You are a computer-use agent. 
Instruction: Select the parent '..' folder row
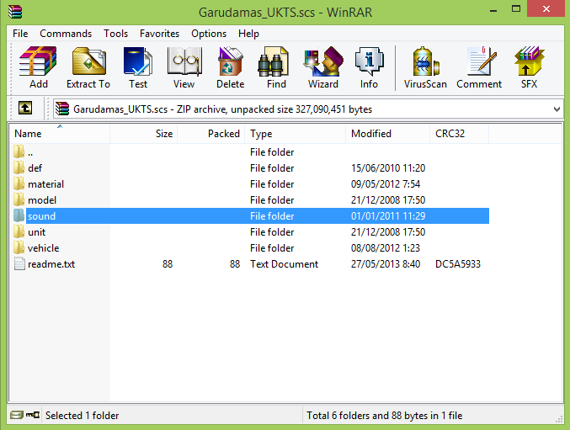point(251,151)
